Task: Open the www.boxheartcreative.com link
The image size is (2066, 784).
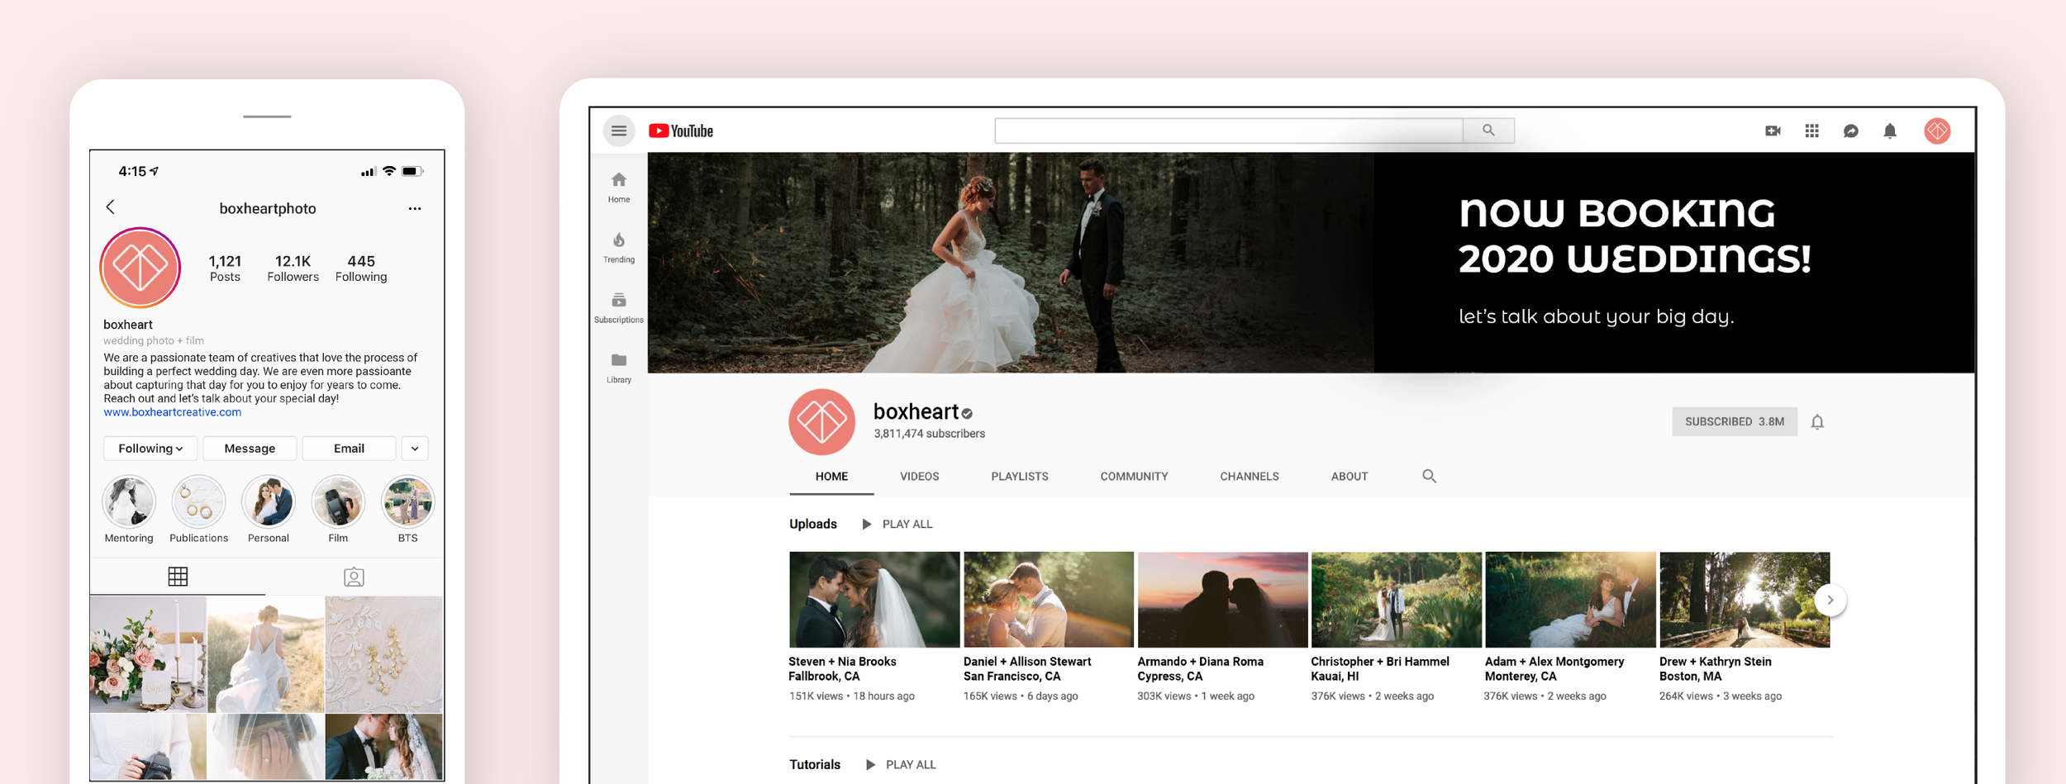Action: click(x=173, y=411)
